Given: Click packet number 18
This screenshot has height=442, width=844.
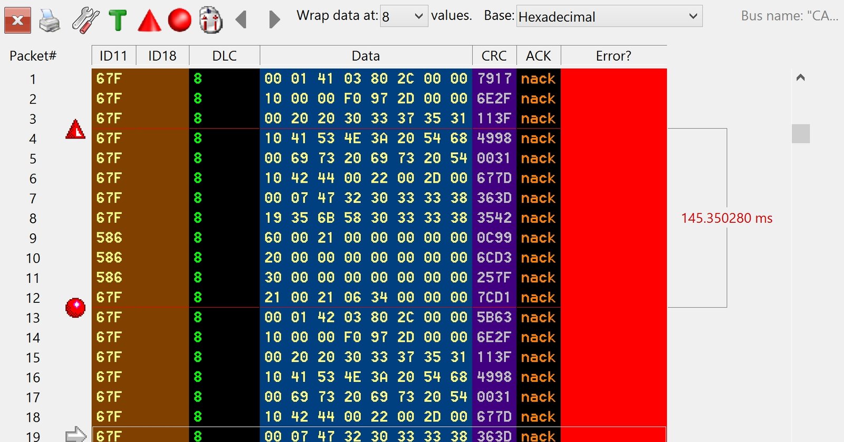Looking at the screenshot, I should pos(33,417).
